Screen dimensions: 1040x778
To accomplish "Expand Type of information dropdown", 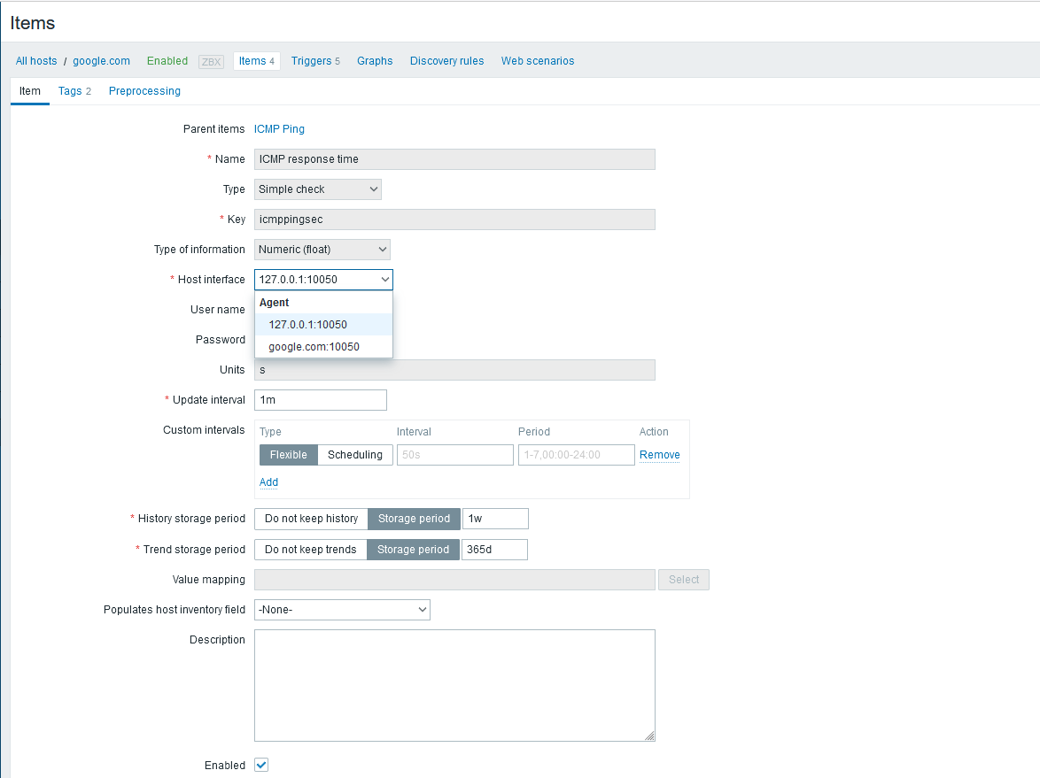I will click(322, 250).
